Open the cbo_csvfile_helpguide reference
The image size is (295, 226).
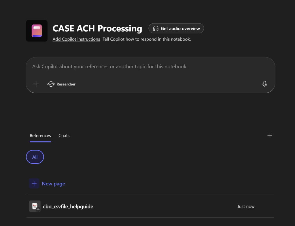(68, 206)
